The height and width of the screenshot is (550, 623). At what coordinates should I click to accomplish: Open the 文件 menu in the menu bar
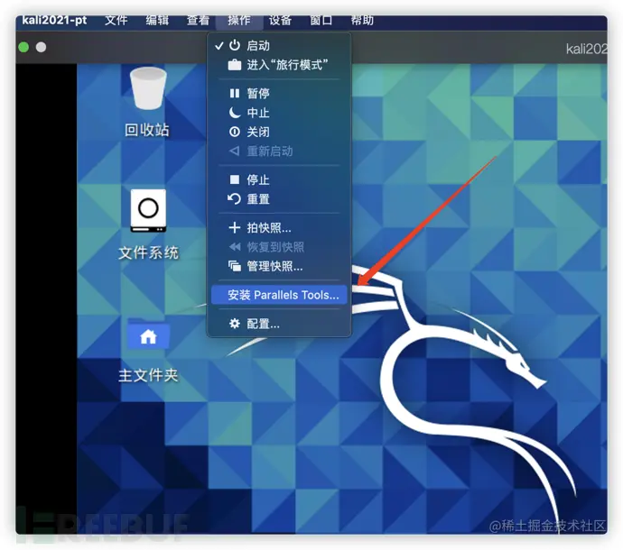[x=116, y=20]
